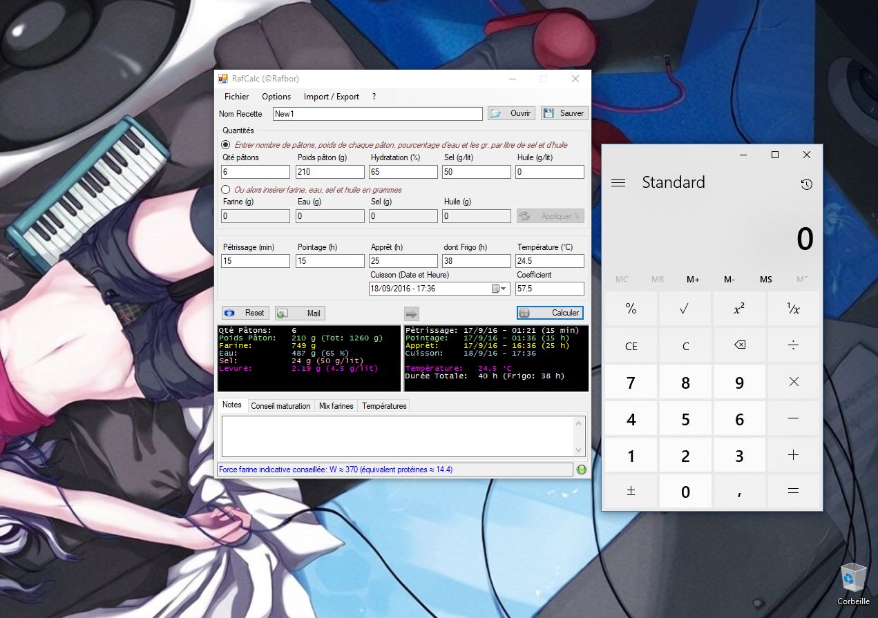Click the RafCalc title bar app icon

(x=223, y=79)
